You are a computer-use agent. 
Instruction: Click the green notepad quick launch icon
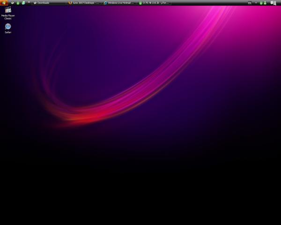click(23, 3)
